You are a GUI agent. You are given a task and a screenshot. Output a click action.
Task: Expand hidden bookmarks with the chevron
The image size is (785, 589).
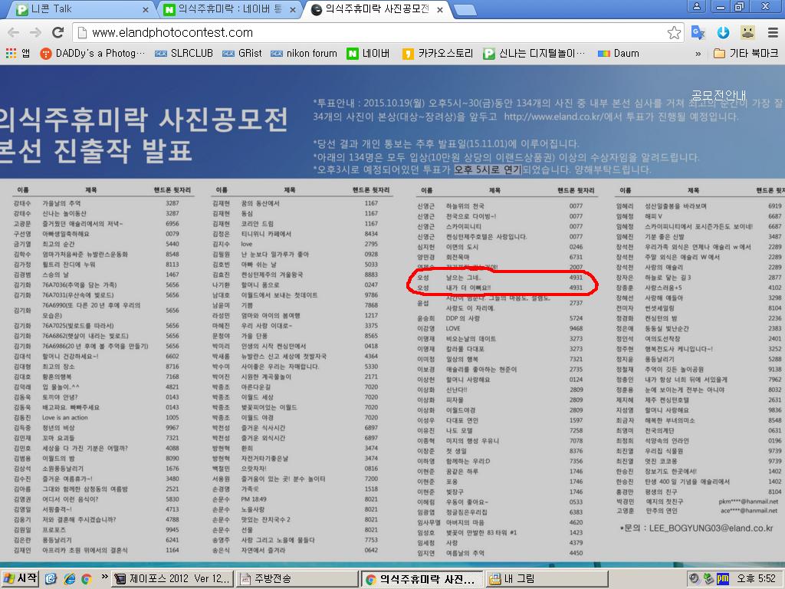coord(698,54)
